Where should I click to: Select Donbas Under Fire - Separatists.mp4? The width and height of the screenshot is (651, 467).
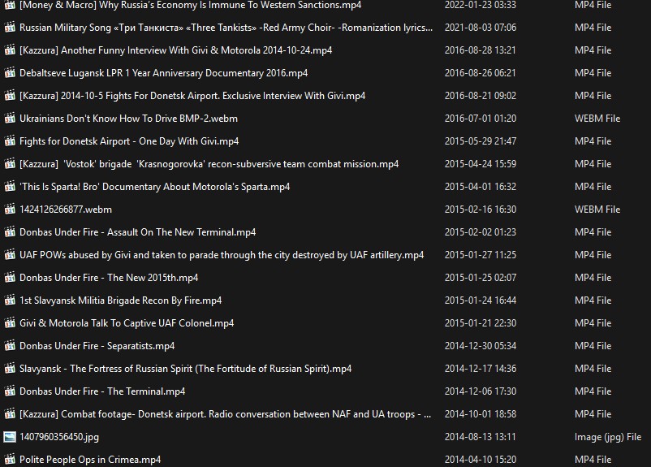(x=97, y=346)
